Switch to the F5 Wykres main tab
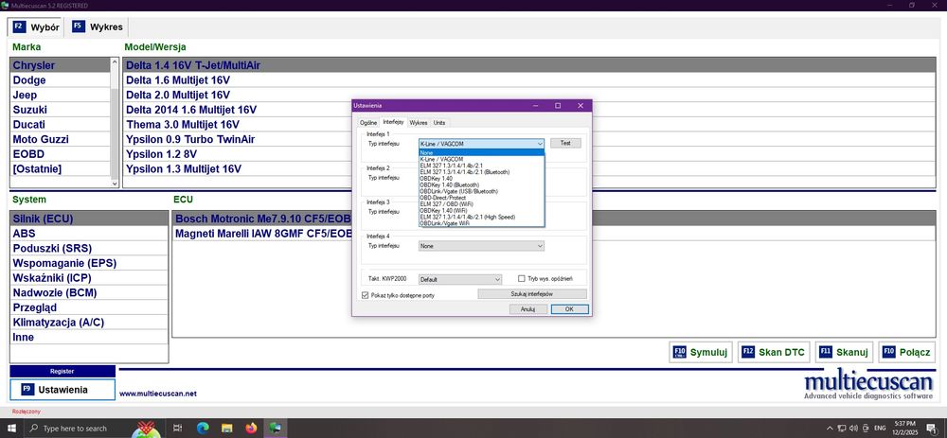 (98, 27)
